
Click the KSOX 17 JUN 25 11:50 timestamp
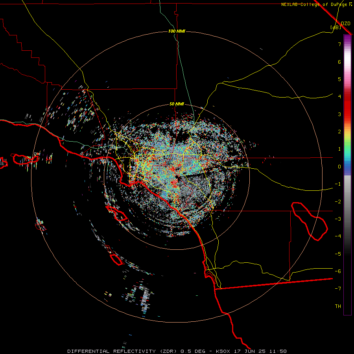[x=251, y=351]
